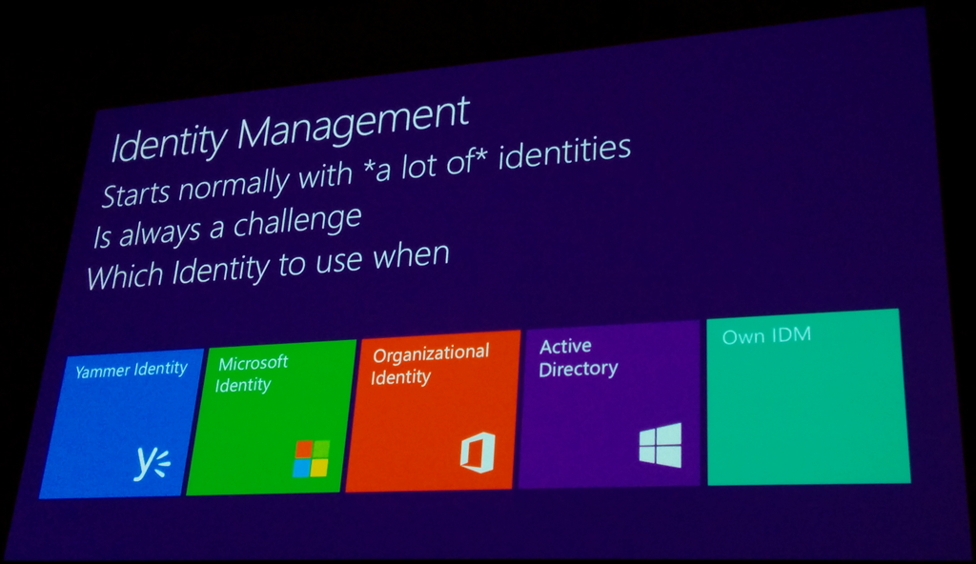Select the Own IDM tile
Image resolution: width=976 pixels, height=564 pixels.
coord(807,397)
